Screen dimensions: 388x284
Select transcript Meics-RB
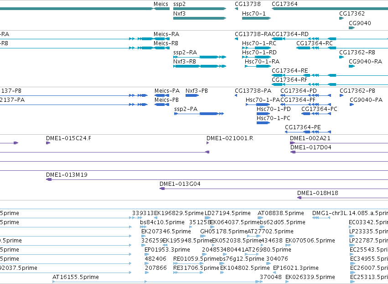coord(166,43)
